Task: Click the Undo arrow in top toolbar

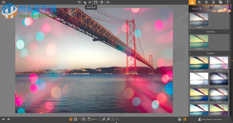Action: (85, 2)
